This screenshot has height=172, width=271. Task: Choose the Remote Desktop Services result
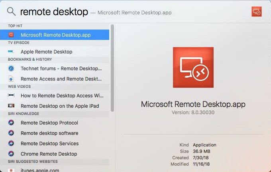pyautogui.click(x=55, y=143)
